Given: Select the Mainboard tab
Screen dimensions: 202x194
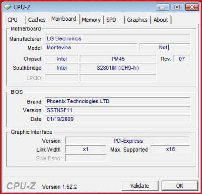Looking at the screenshot, I should [x=64, y=19].
